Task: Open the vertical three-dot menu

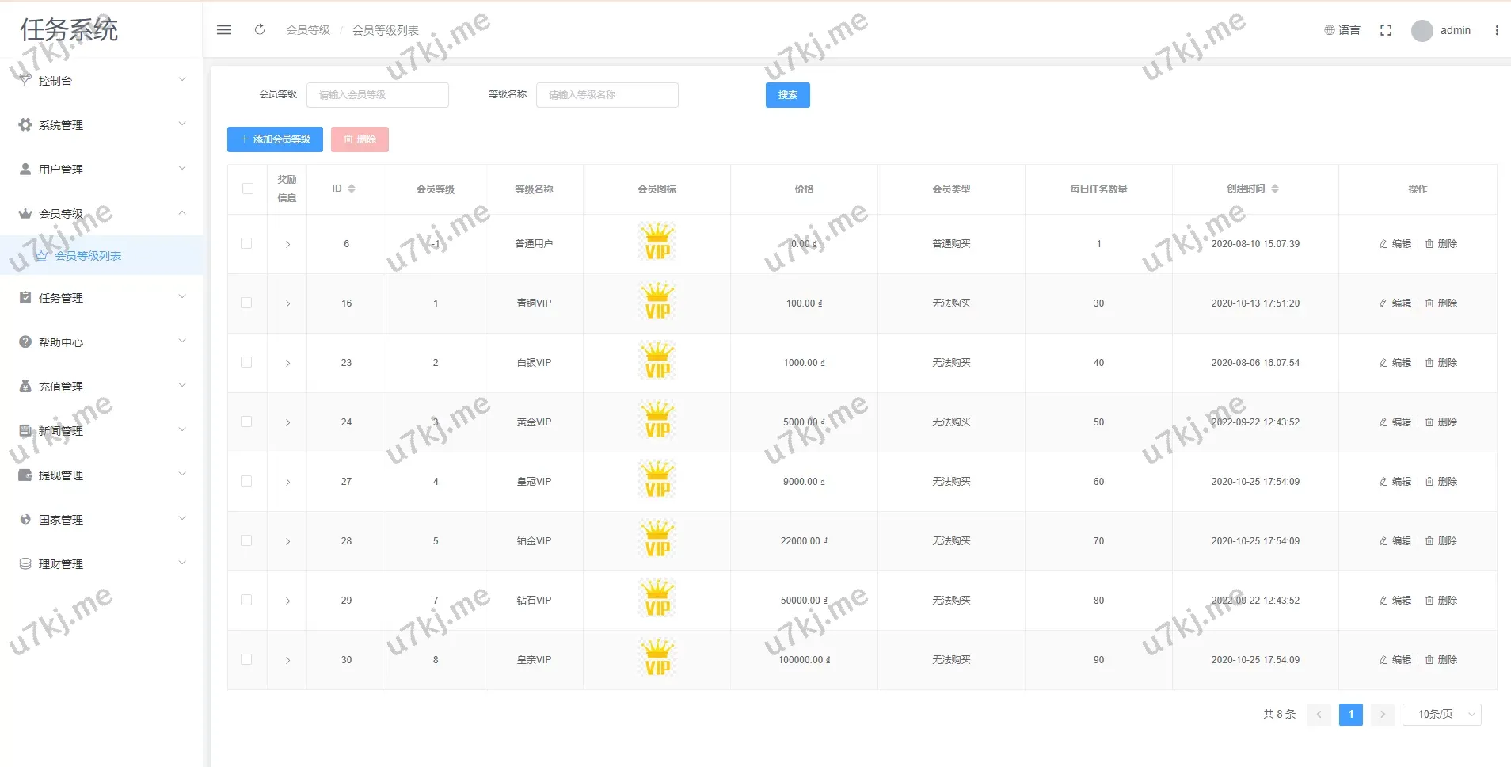Action: [x=1496, y=30]
